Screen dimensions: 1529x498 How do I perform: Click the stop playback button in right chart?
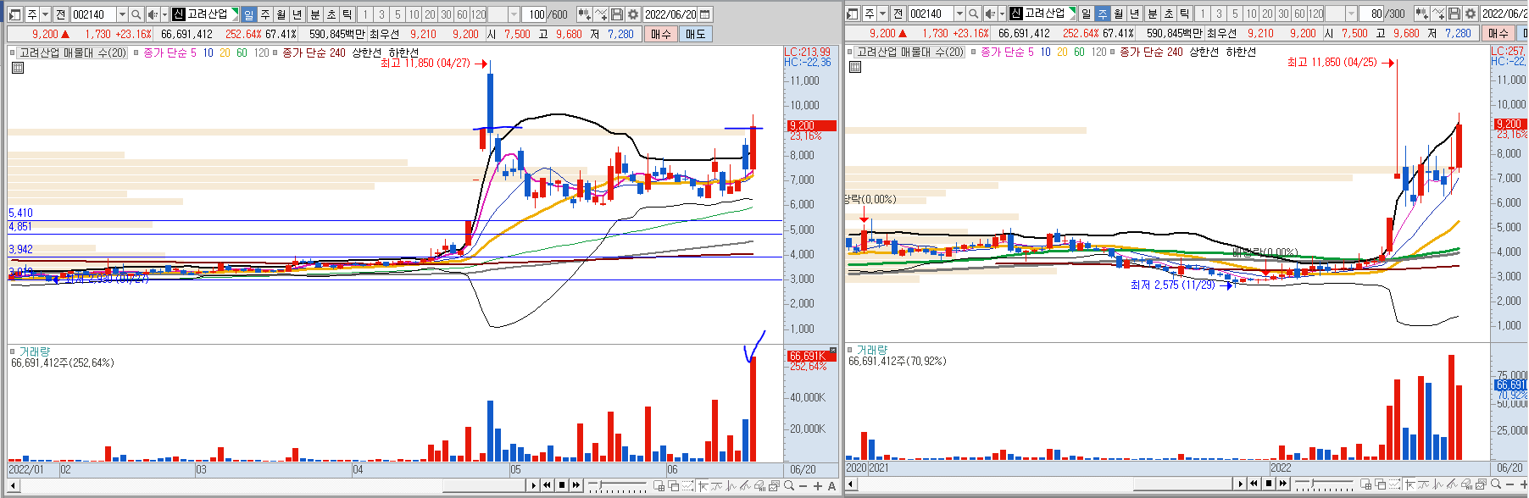pyautogui.click(x=1269, y=484)
